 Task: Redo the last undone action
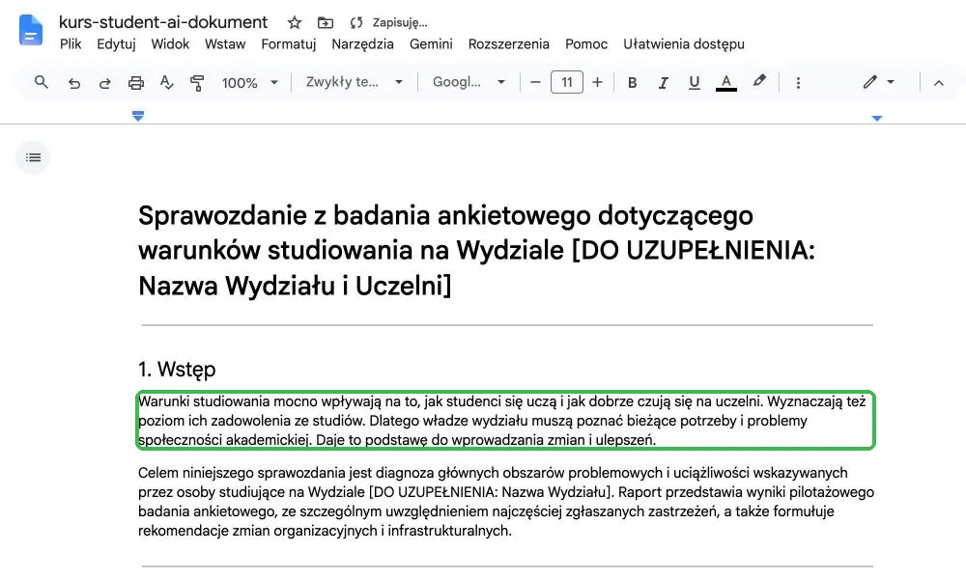(104, 82)
